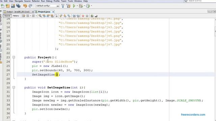
Task: Click the Find Selection magnifier icon
Action: [40, 16]
